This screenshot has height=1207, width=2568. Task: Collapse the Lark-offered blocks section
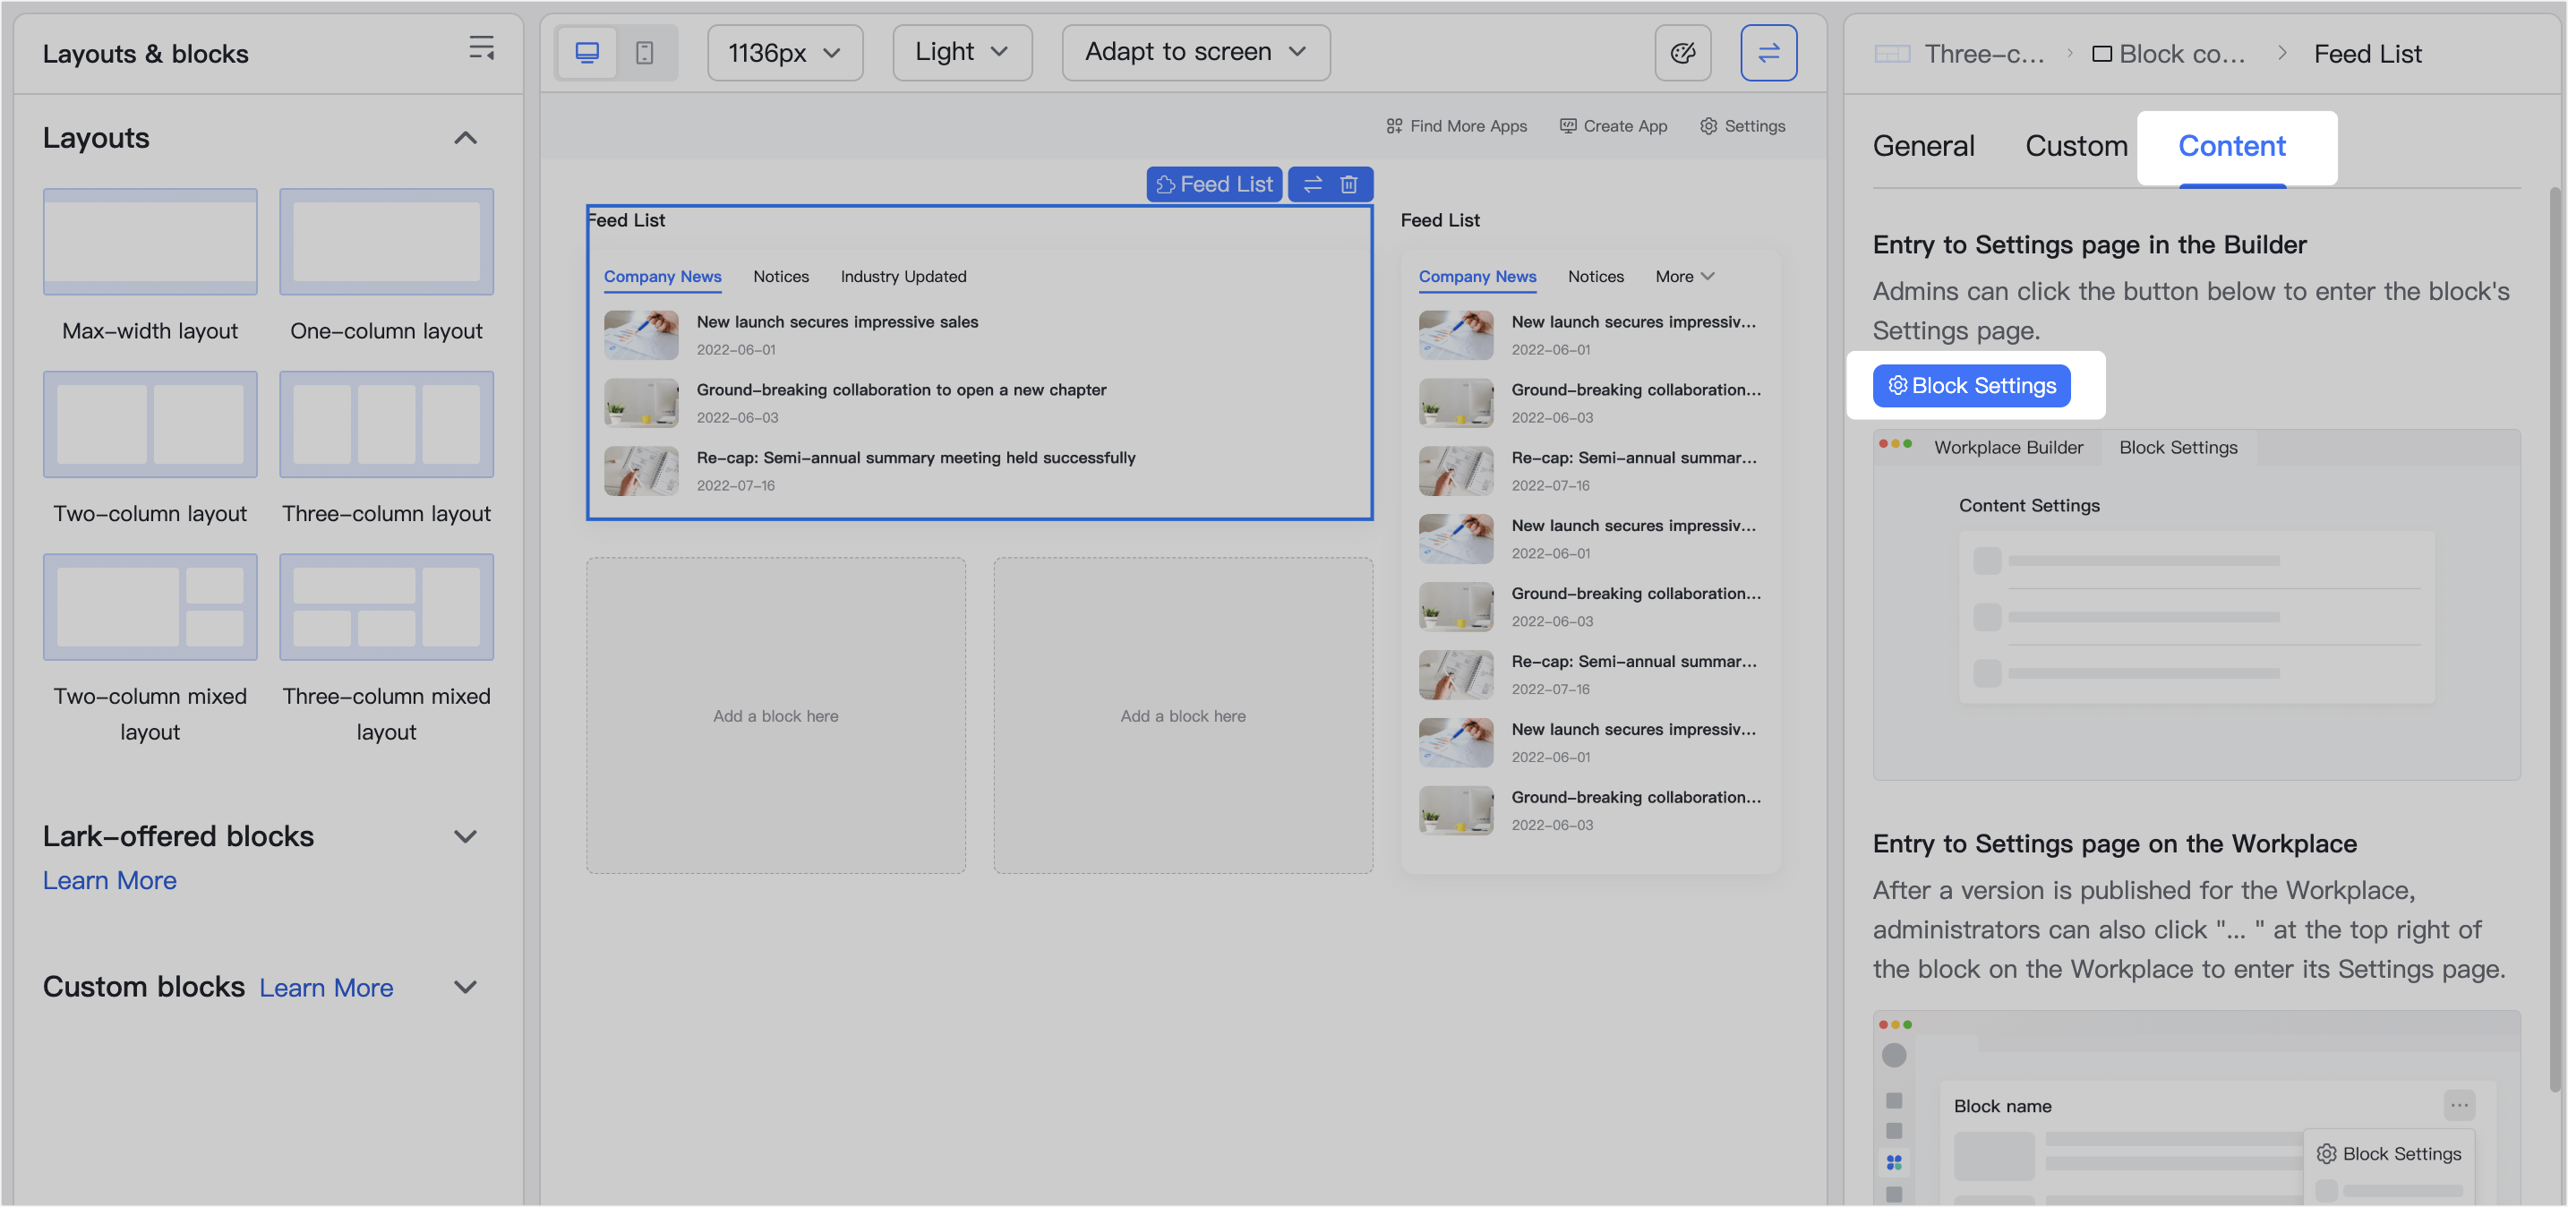pyautogui.click(x=466, y=836)
